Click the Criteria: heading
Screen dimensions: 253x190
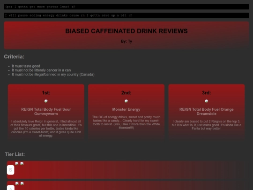(x=14, y=57)
